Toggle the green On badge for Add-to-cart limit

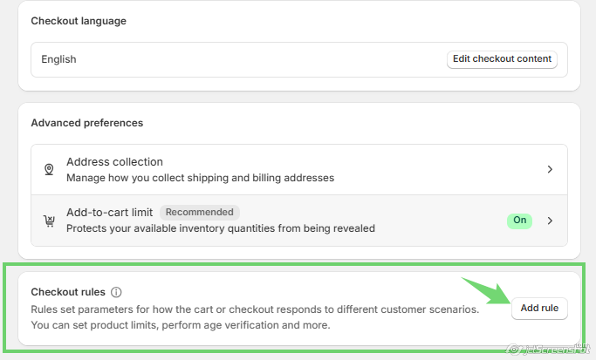(x=519, y=221)
